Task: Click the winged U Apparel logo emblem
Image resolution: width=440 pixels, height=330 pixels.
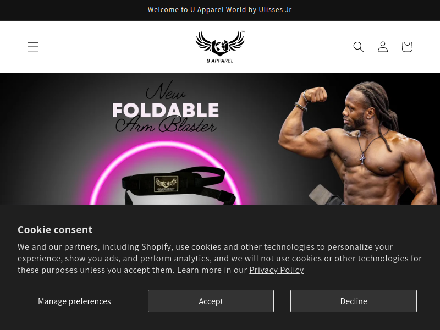Action: [x=220, y=43]
